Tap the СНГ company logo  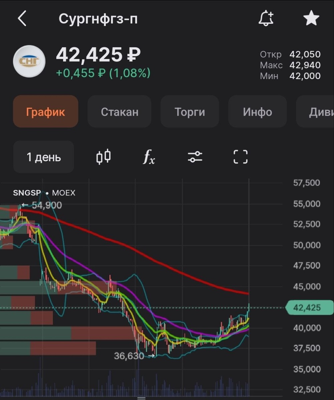click(x=29, y=61)
